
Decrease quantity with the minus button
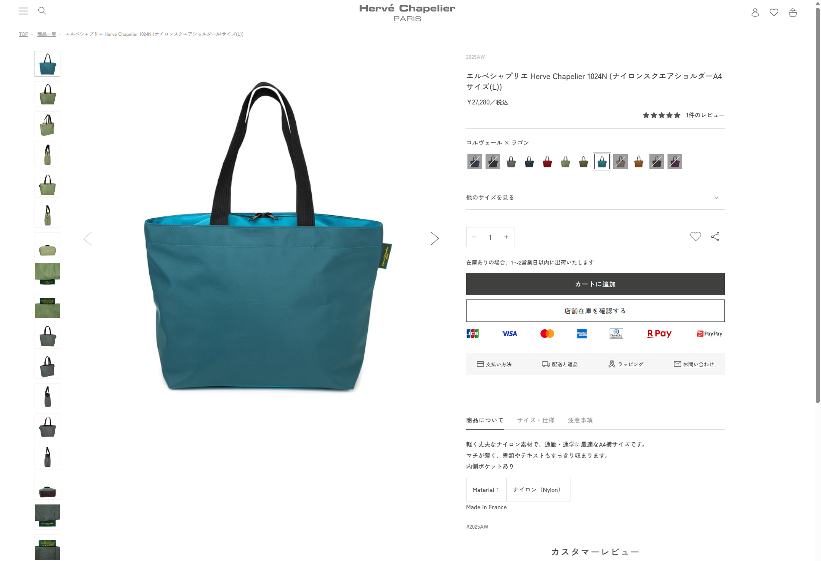[x=474, y=237]
